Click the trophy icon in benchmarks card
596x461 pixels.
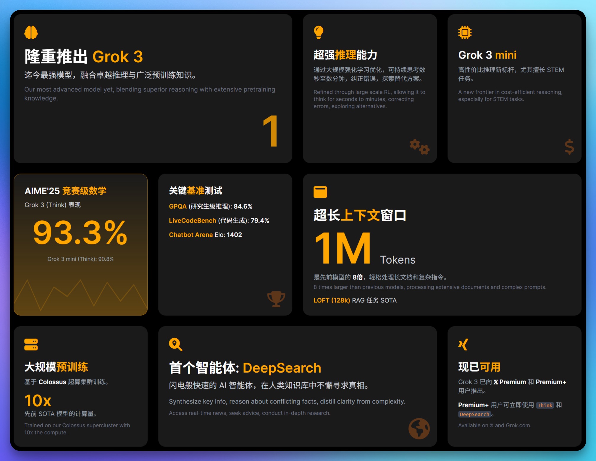tap(276, 299)
